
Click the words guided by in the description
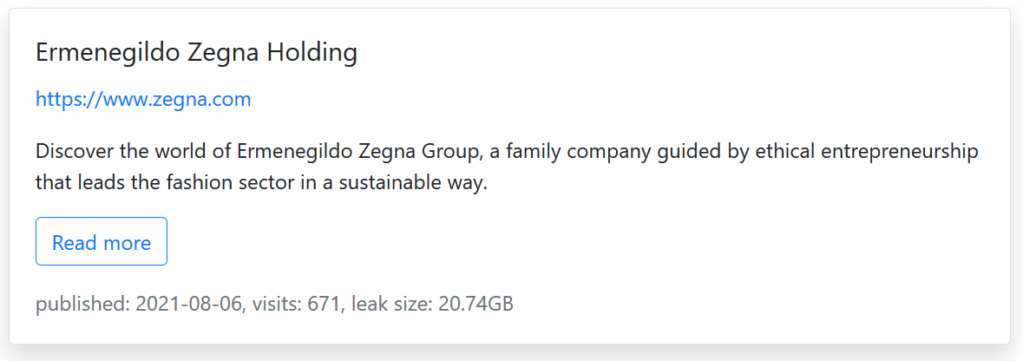point(685,153)
